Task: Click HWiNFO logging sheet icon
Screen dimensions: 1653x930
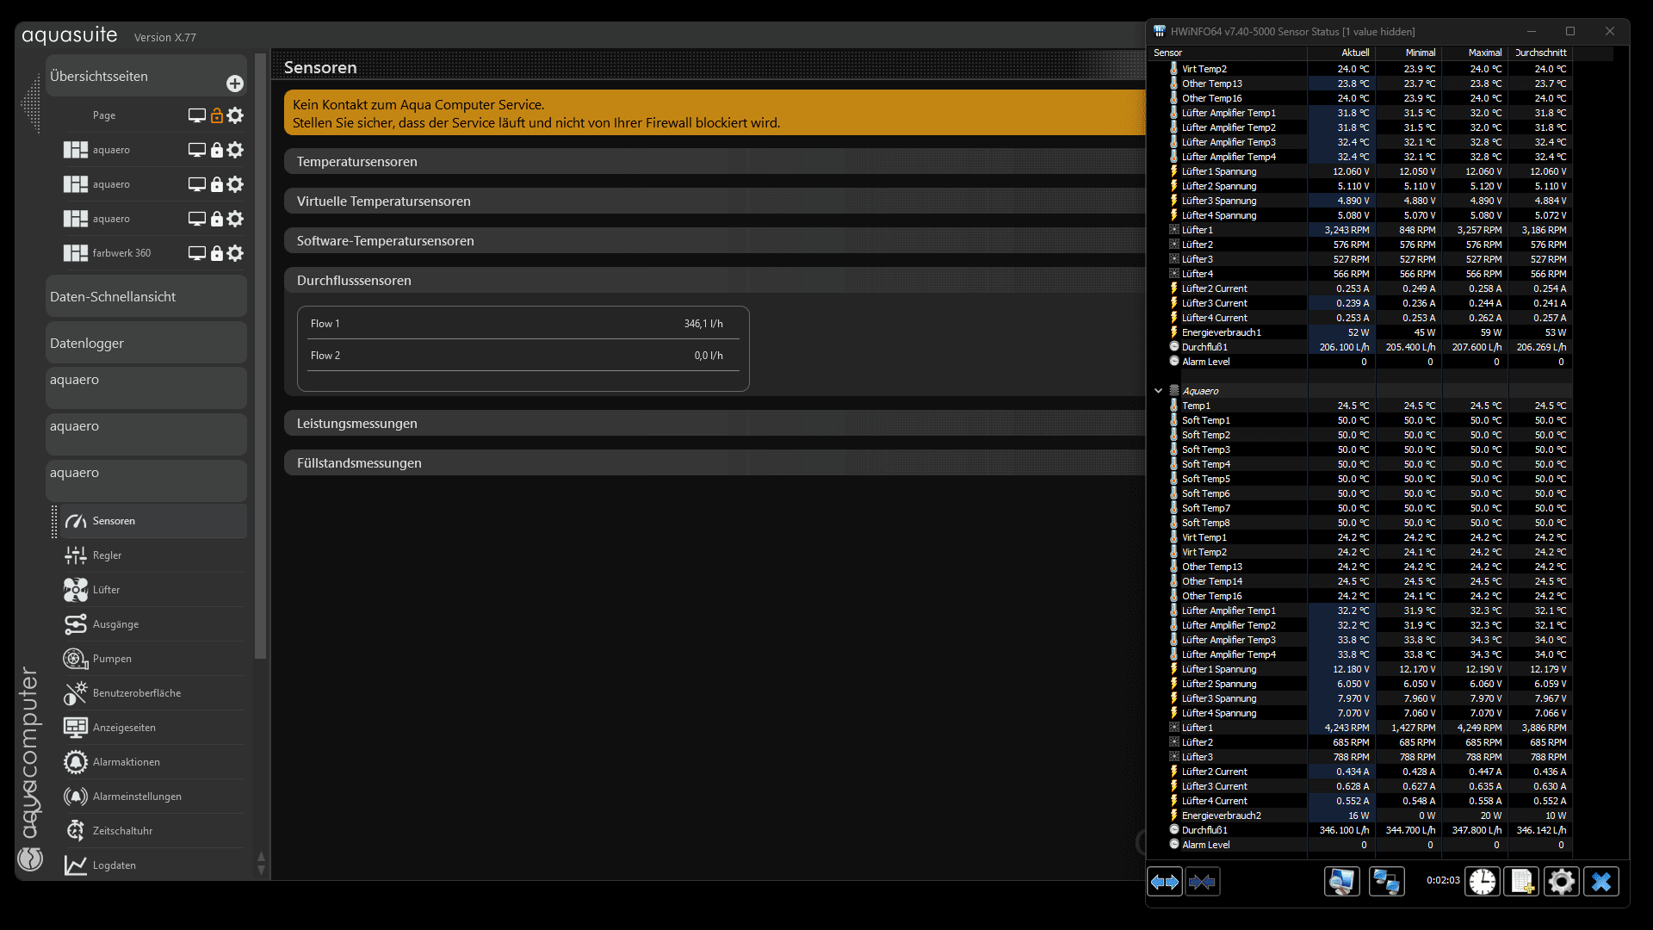Action: [x=1521, y=882]
